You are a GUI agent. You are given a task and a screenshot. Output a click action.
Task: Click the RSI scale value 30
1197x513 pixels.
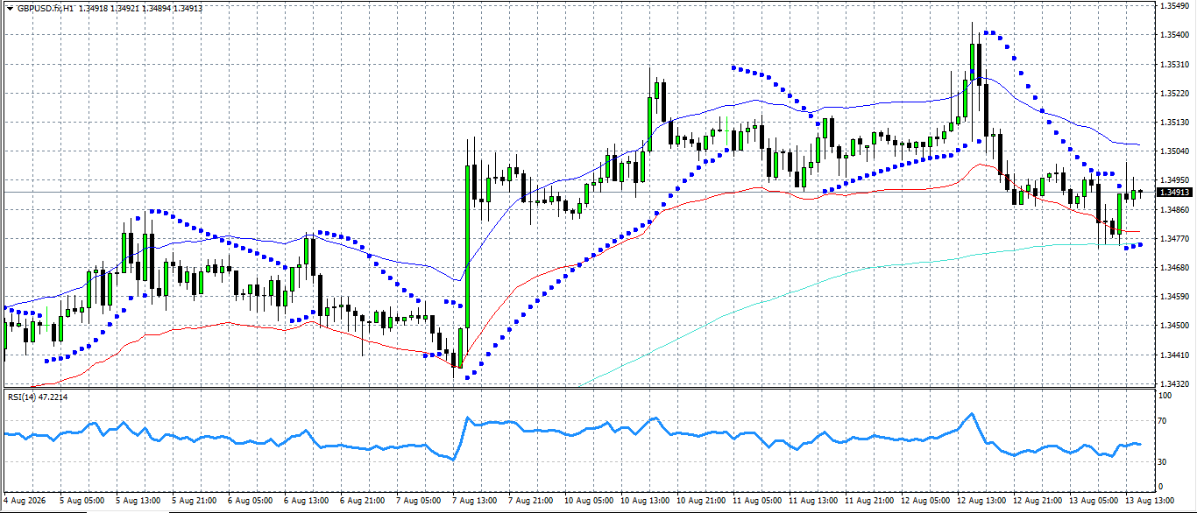click(x=1164, y=461)
